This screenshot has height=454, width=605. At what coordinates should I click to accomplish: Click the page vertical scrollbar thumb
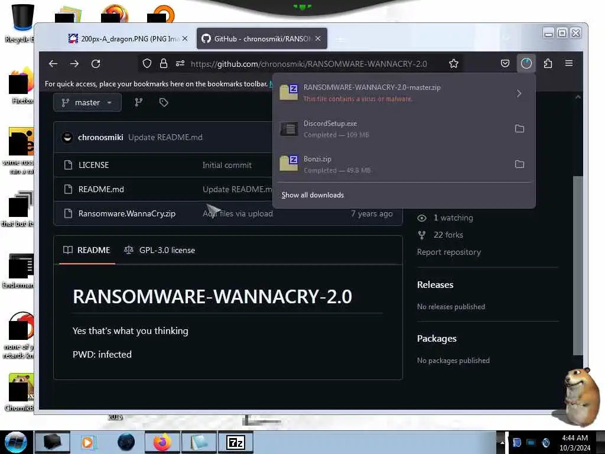pos(578,265)
